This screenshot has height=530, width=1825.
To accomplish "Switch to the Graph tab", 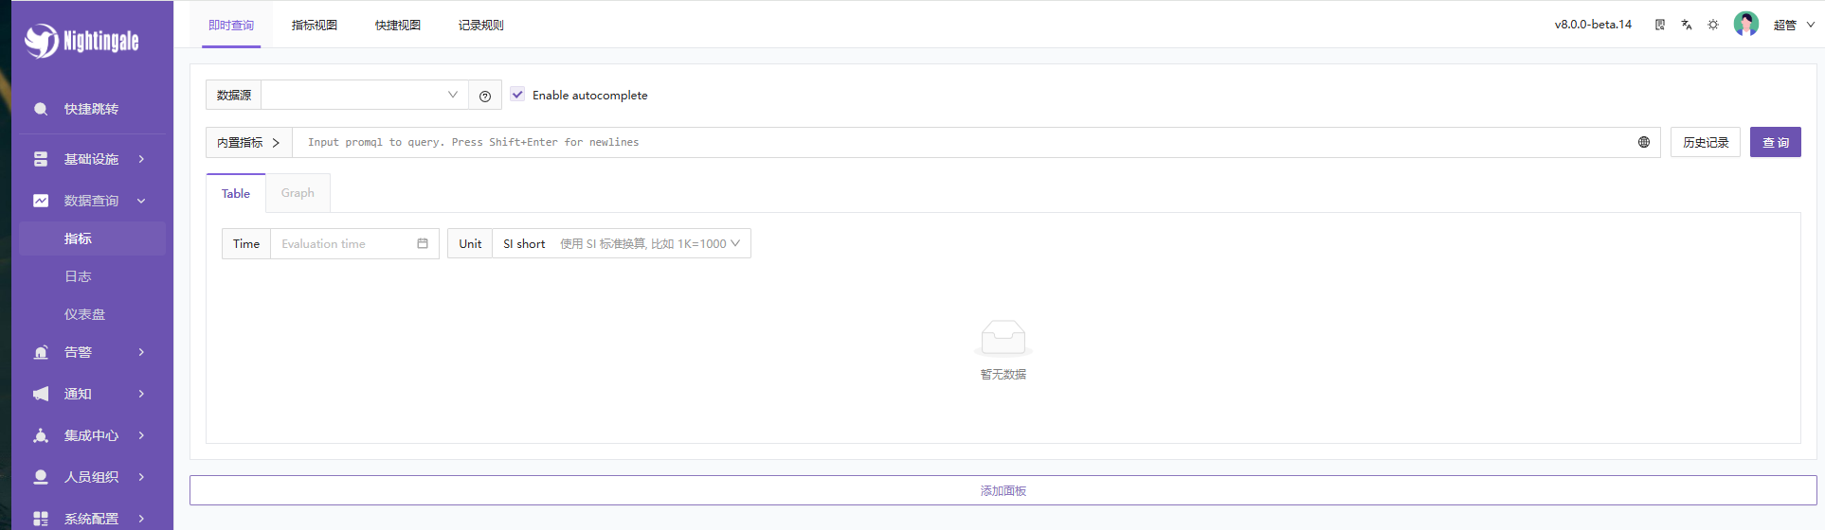I will tap(298, 193).
